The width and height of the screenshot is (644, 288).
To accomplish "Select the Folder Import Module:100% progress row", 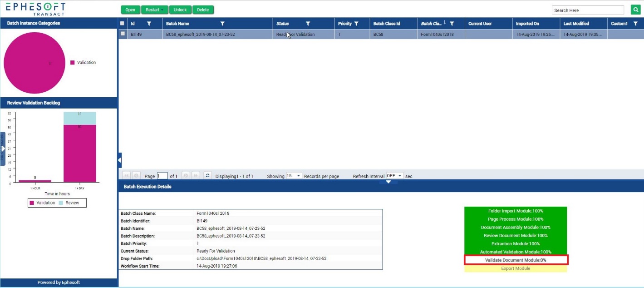I will tap(516, 211).
